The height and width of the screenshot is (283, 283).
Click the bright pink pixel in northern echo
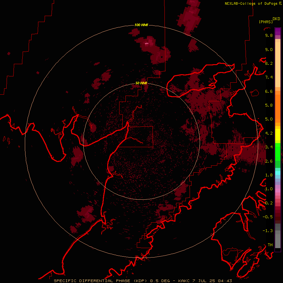(147, 43)
